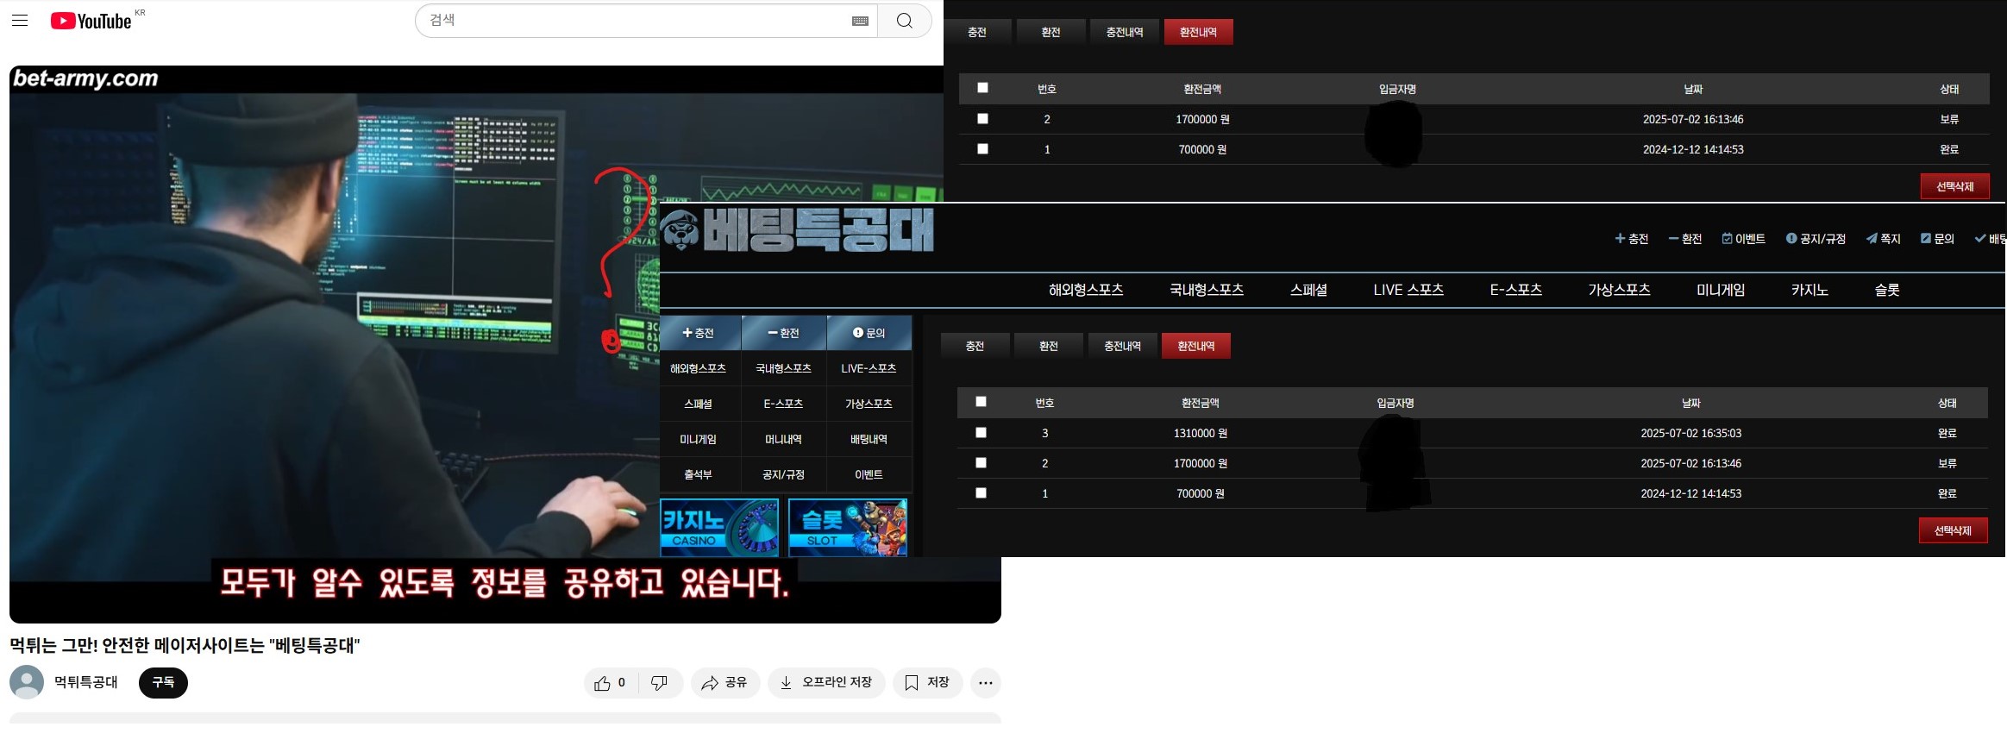The width and height of the screenshot is (2007, 752).
Task: Switch to 환전내역 tab in lower panel
Action: point(1196,346)
